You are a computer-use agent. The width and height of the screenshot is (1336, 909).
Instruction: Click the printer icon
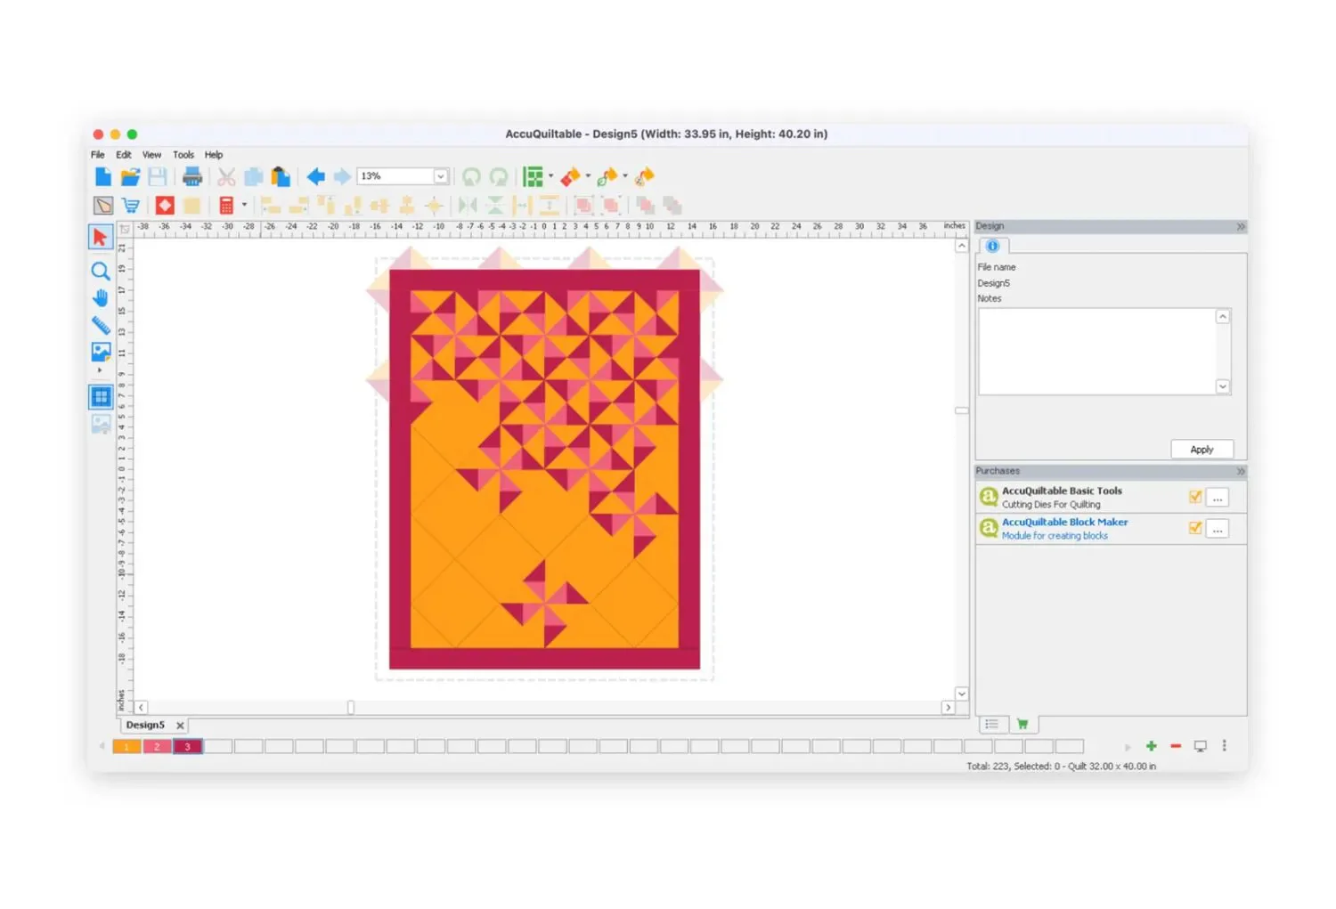tap(191, 177)
